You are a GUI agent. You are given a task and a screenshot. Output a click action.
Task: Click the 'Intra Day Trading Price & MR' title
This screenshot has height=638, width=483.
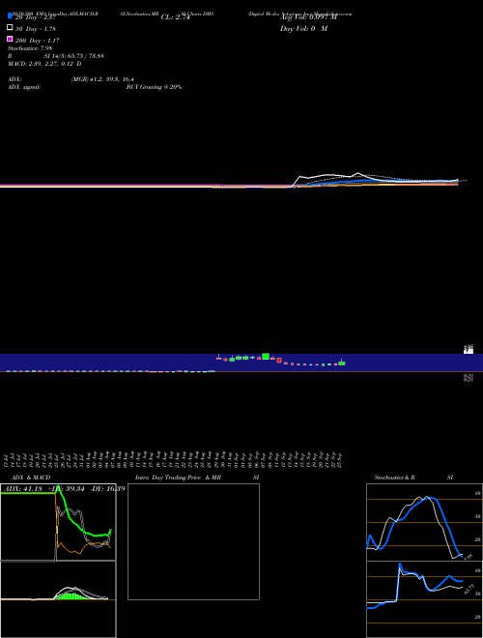pyautogui.click(x=178, y=478)
